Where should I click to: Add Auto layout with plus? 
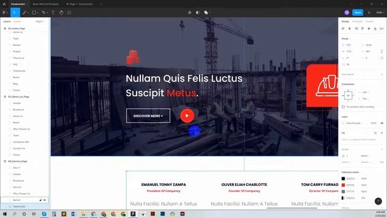(x=382, y=74)
